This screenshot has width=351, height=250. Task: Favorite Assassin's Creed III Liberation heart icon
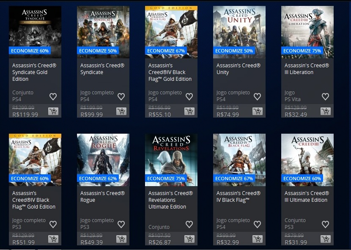pyautogui.click(x=325, y=96)
